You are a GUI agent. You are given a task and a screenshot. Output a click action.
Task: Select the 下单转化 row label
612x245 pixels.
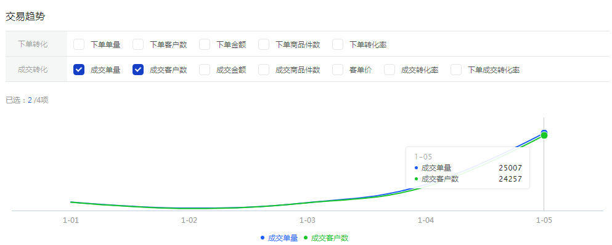point(33,44)
